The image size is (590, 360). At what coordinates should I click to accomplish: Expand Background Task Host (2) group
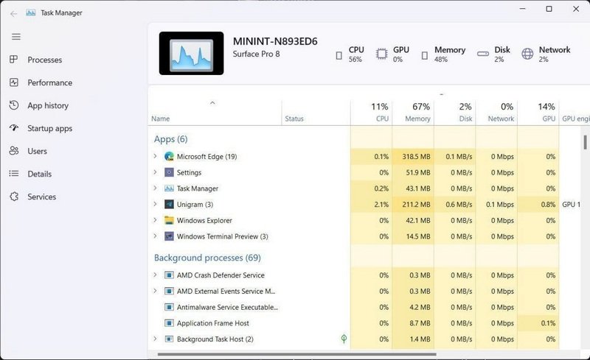click(x=155, y=339)
